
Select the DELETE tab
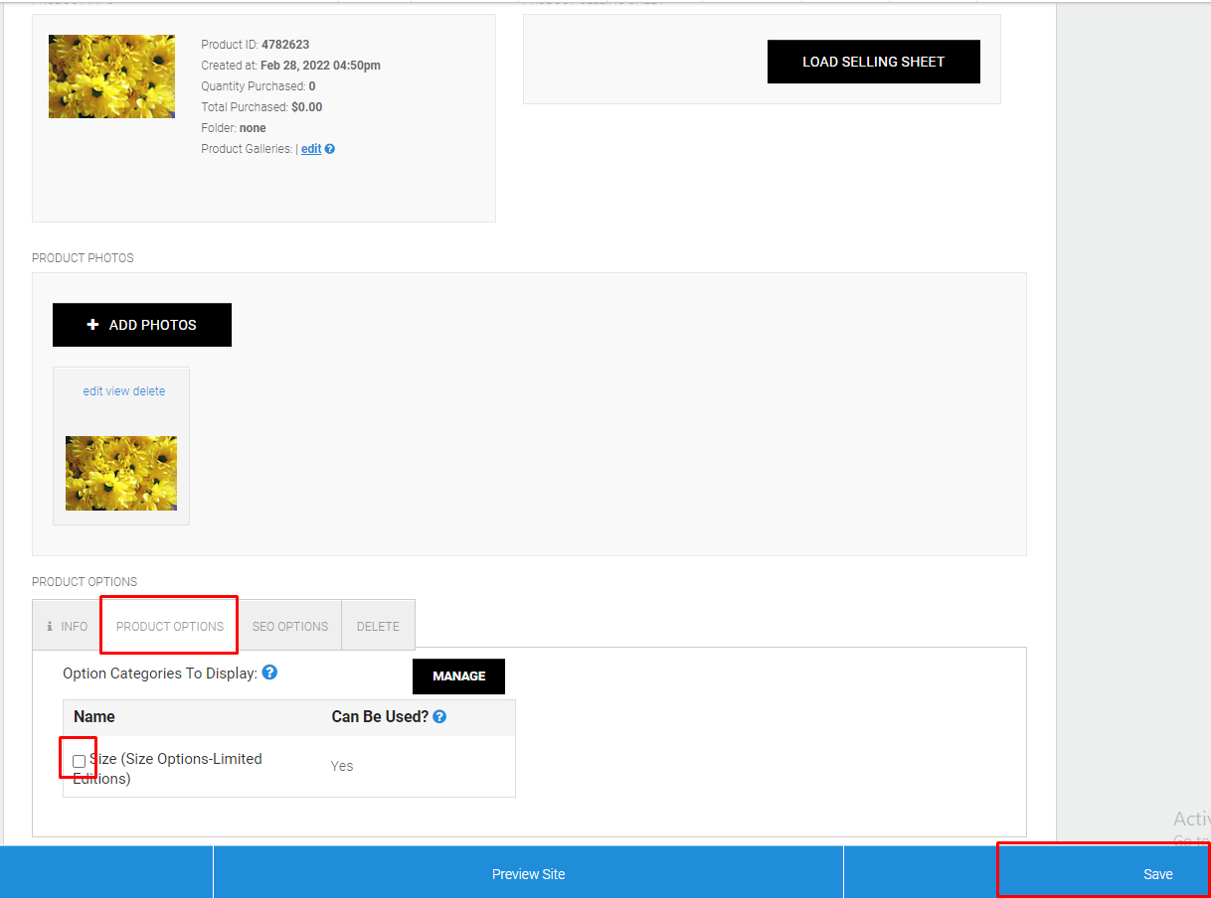click(x=378, y=626)
